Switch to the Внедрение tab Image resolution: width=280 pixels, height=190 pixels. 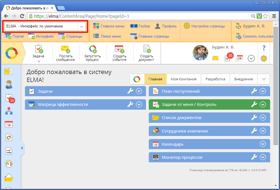point(244,79)
